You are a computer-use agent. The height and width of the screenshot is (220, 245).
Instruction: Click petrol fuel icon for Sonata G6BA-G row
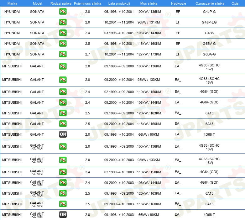(63, 54)
